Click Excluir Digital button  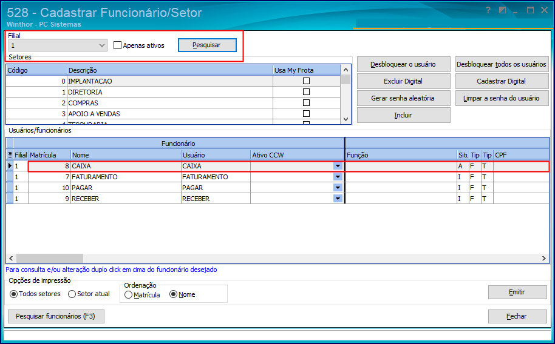[x=404, y=81]
